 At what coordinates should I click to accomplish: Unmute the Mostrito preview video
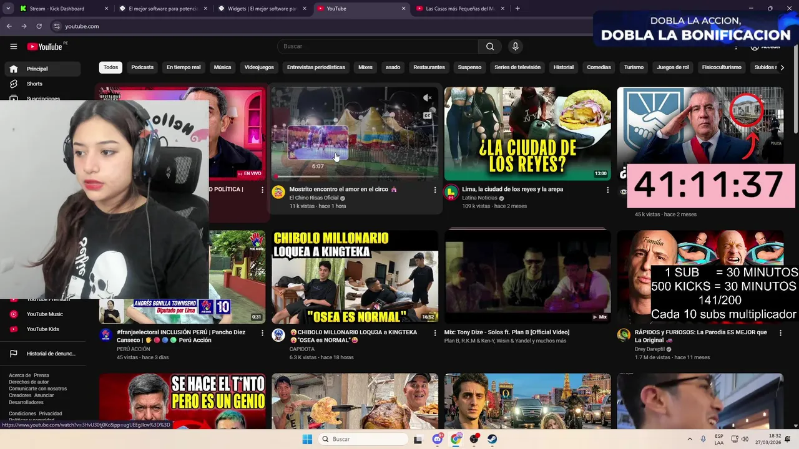[x=428, y=98]
